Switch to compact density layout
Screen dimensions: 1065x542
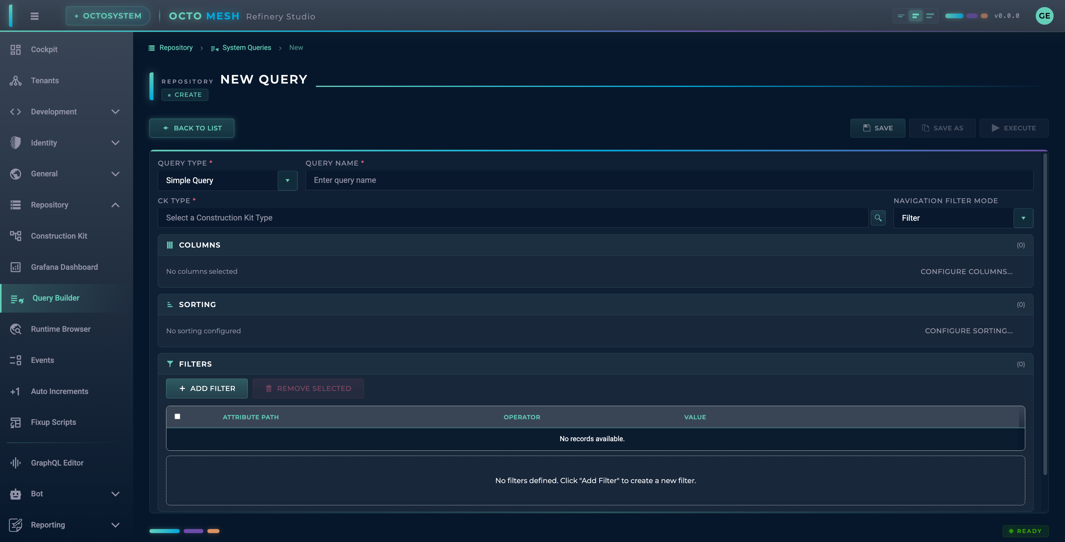[901, 16]
